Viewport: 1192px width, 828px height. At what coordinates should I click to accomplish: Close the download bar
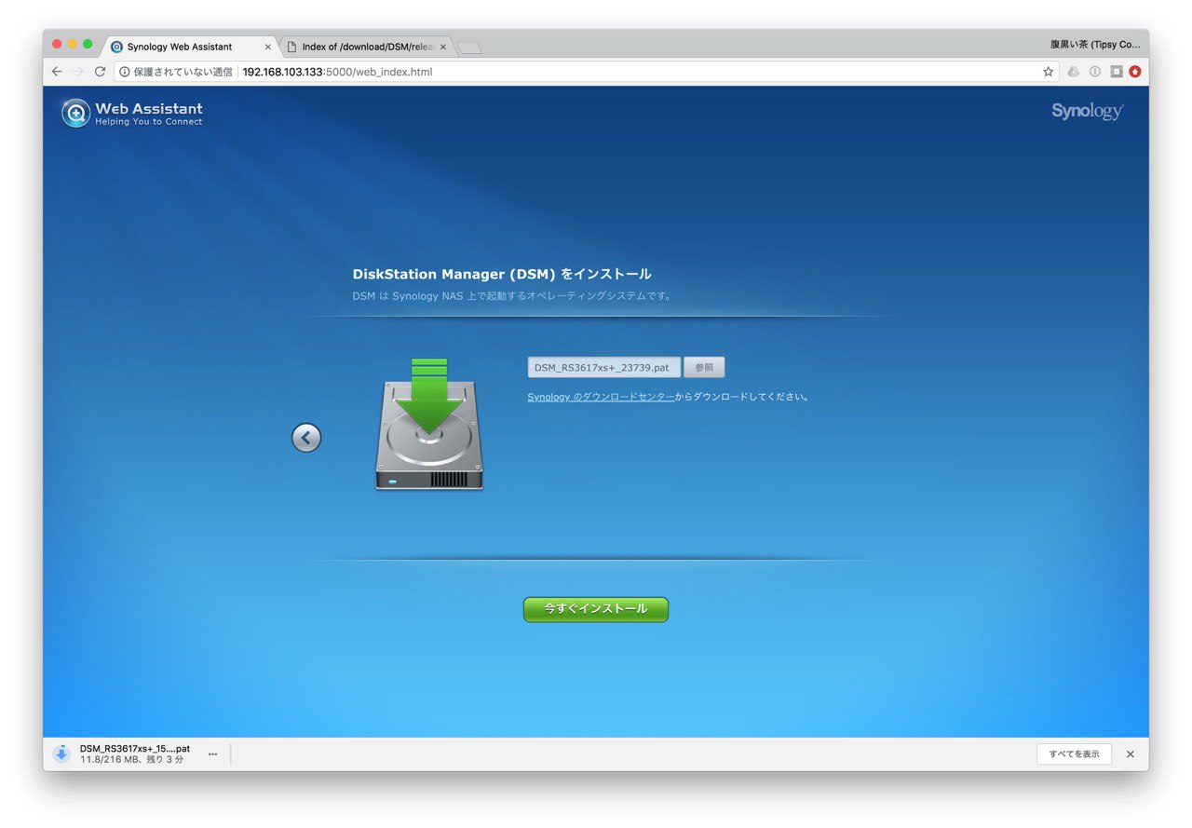(1131, 754)
